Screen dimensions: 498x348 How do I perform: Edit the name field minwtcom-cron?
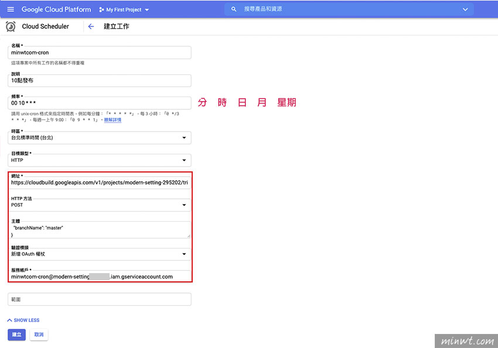coord(100,53)
